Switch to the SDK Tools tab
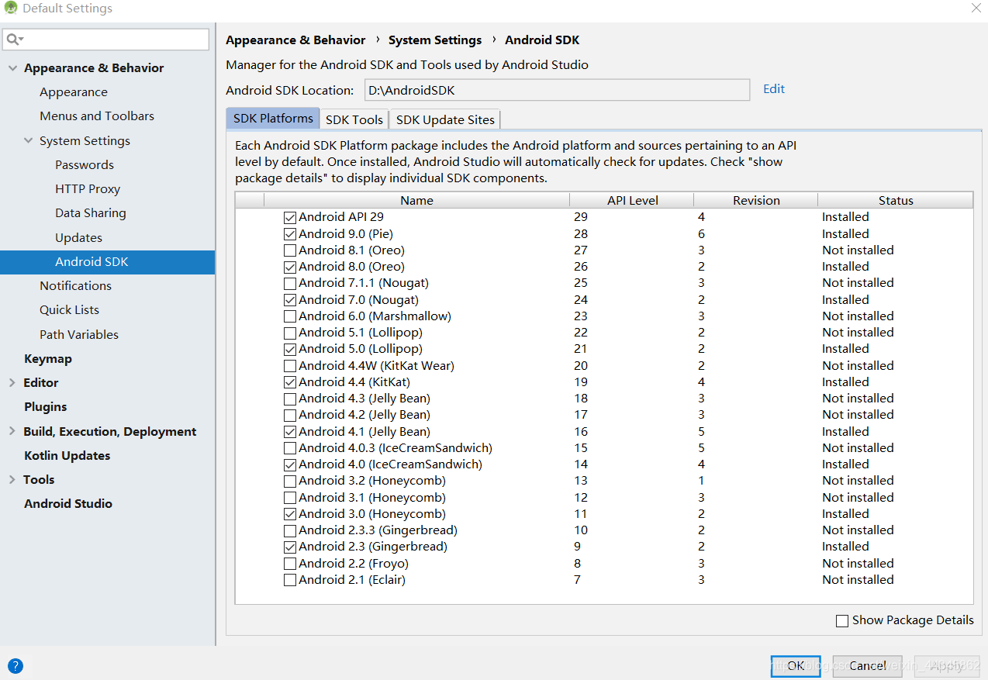The height and width of the screenshot is (680, 988). [354, 119]
